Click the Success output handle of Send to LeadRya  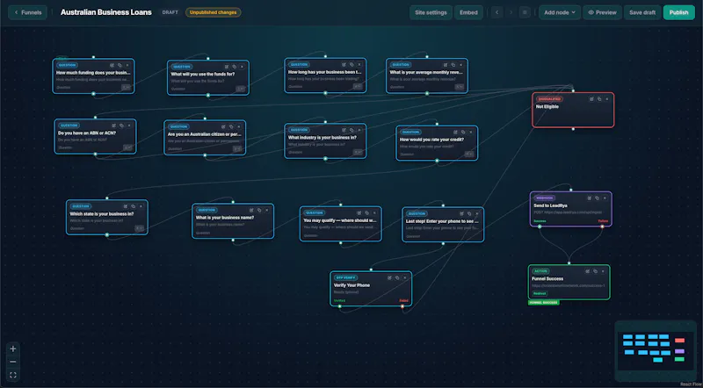(540, 226)
